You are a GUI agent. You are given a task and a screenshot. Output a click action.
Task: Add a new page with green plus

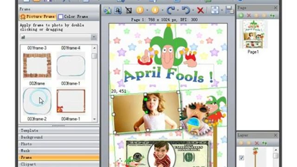[x=241, y=15]
